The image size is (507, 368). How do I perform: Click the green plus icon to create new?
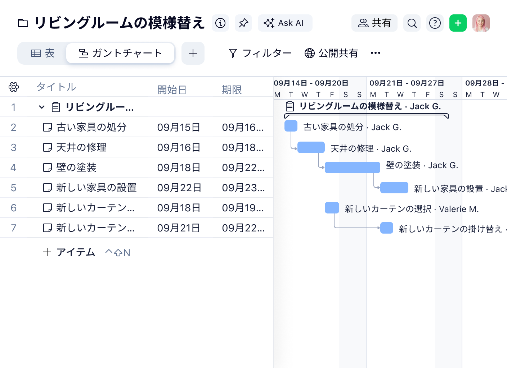458,23
